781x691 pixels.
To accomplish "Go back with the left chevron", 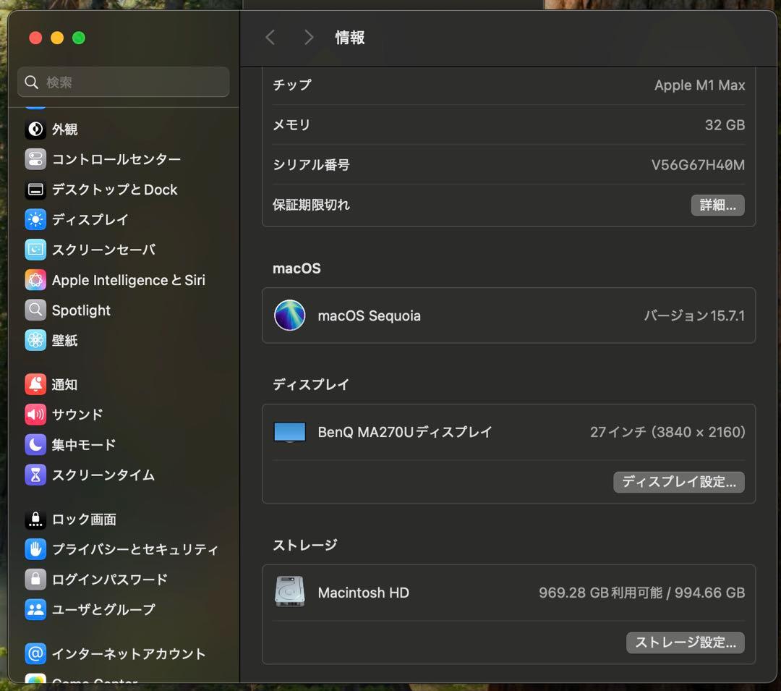I will (270, 38).
